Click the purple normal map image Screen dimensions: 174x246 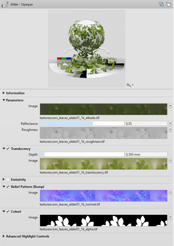[103, 196]
